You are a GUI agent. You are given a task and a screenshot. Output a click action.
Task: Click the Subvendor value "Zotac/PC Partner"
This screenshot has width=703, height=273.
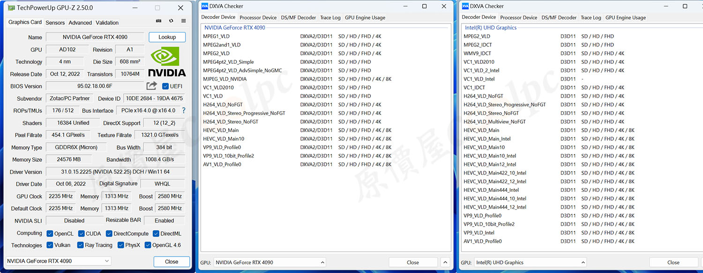[69, 99]
